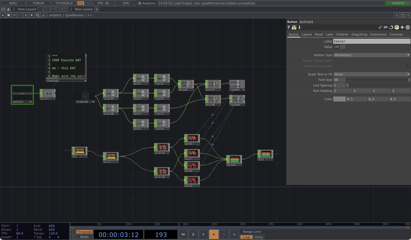Open the comment speech bubble icon

[x=386, y=27]
